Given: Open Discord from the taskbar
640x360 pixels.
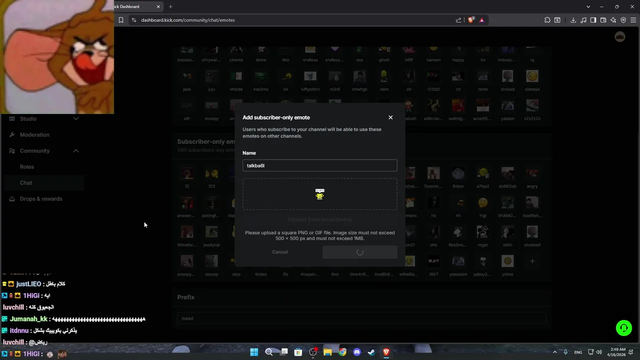Looking at the screenshot, I should 357,352.
